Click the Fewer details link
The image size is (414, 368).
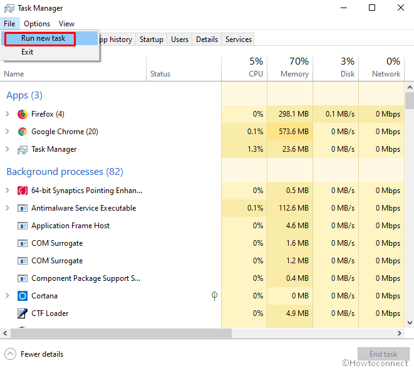(x=42, y=354)
